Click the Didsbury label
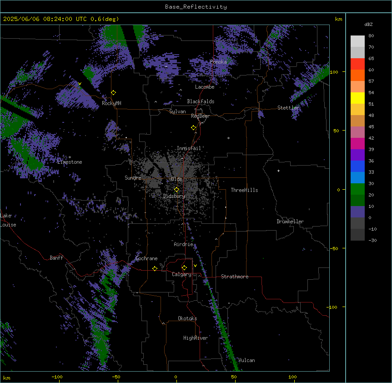Screen dimensions: 392x383 pyautogui.click(x=174, y=196)
